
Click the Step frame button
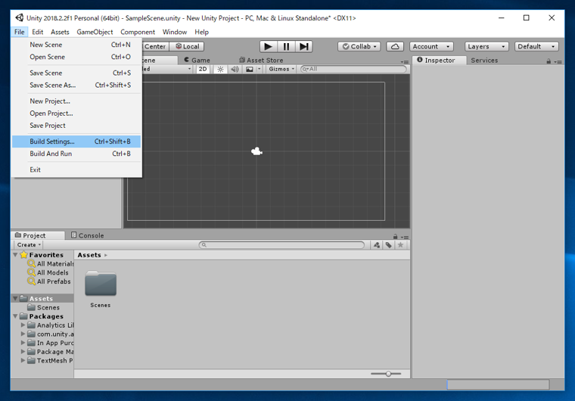(303, 47)
